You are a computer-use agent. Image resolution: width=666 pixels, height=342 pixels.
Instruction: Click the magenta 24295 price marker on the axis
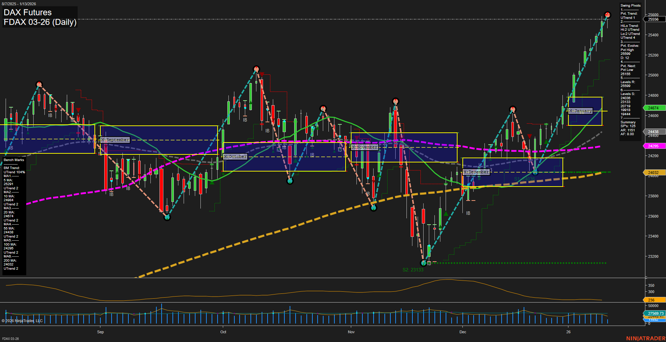pos(654,146)
